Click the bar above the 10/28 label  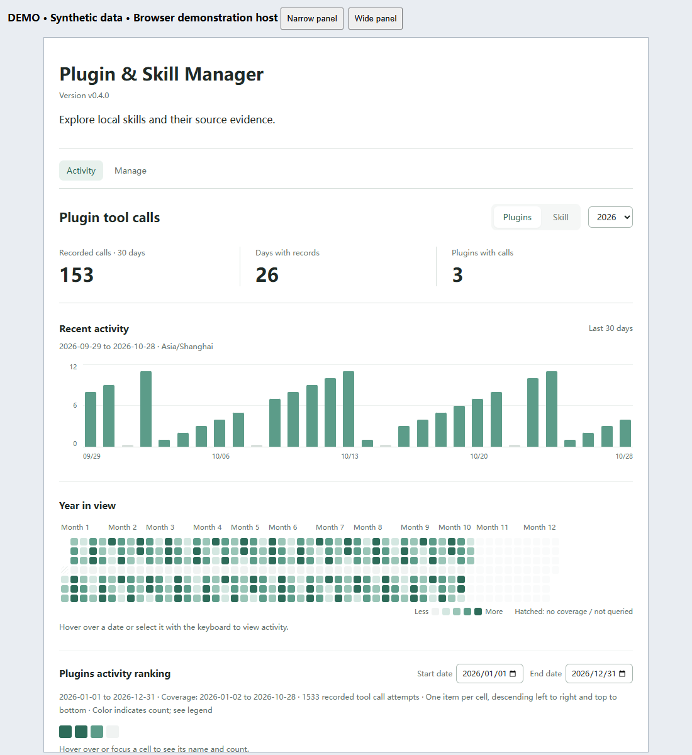[625, 433]
